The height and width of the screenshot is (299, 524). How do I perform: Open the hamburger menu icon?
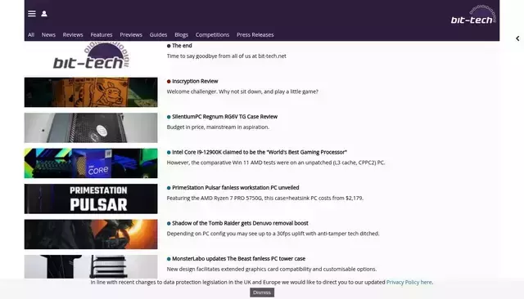32,14
